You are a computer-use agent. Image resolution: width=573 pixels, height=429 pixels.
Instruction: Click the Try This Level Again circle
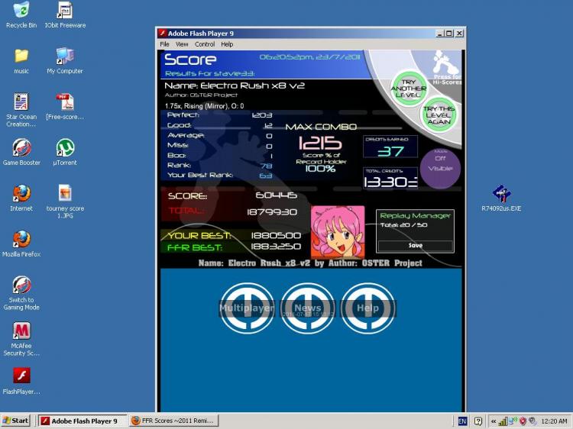[x=439, y=115]
